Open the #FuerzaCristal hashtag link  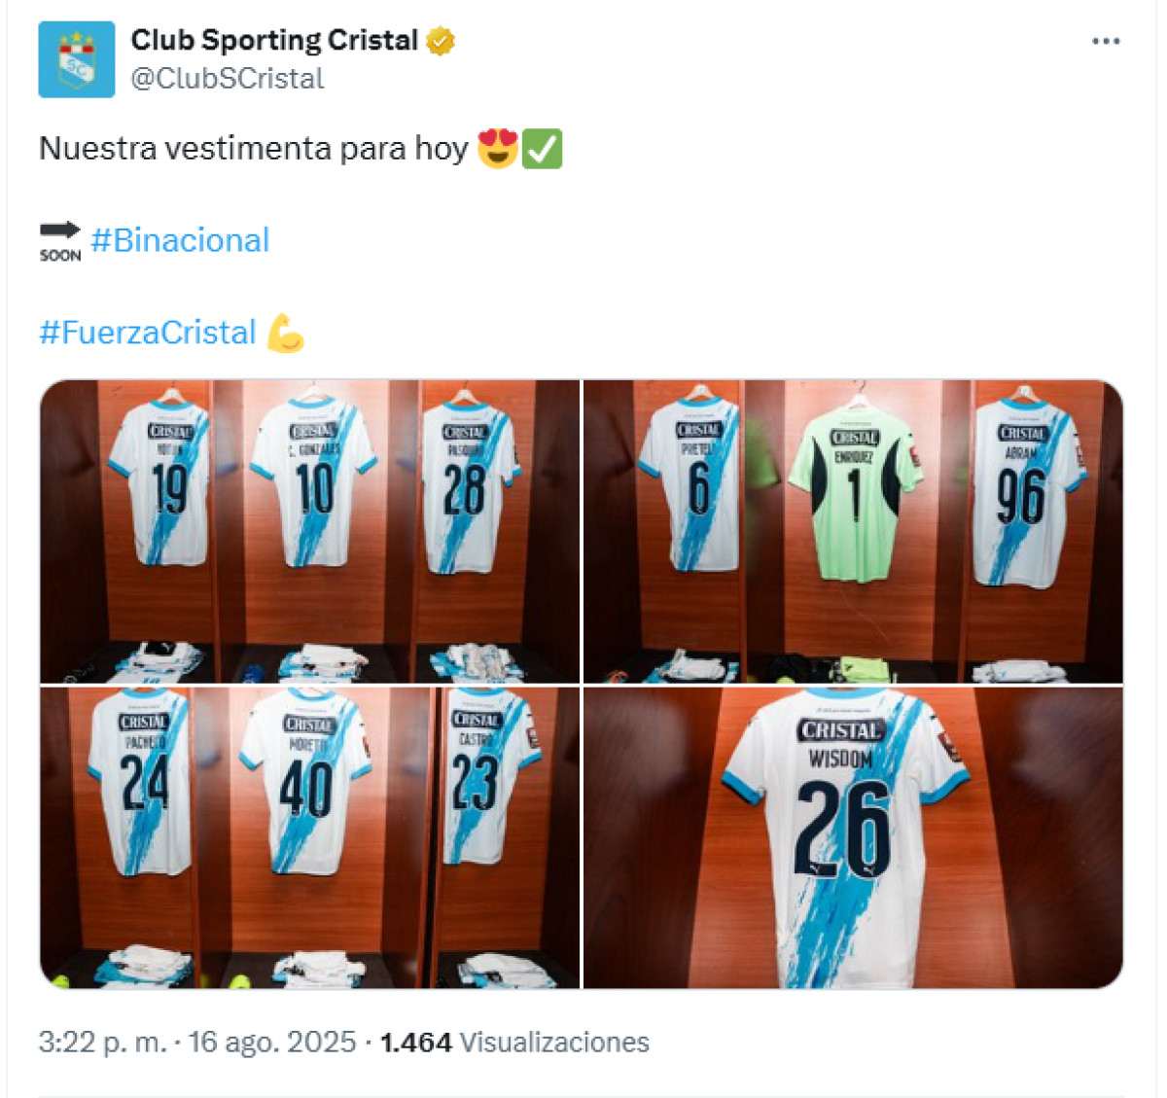[x=147, y=333]
